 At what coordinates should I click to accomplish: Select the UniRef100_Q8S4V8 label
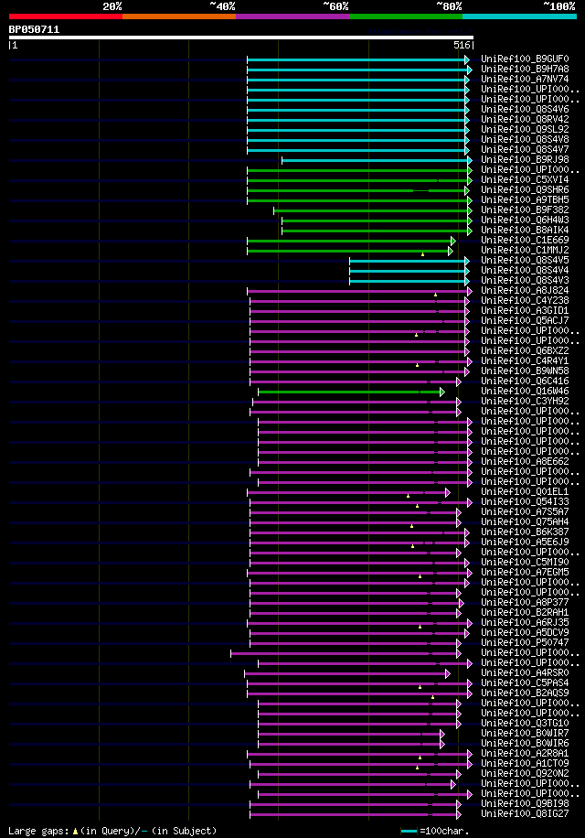[525, 139]
